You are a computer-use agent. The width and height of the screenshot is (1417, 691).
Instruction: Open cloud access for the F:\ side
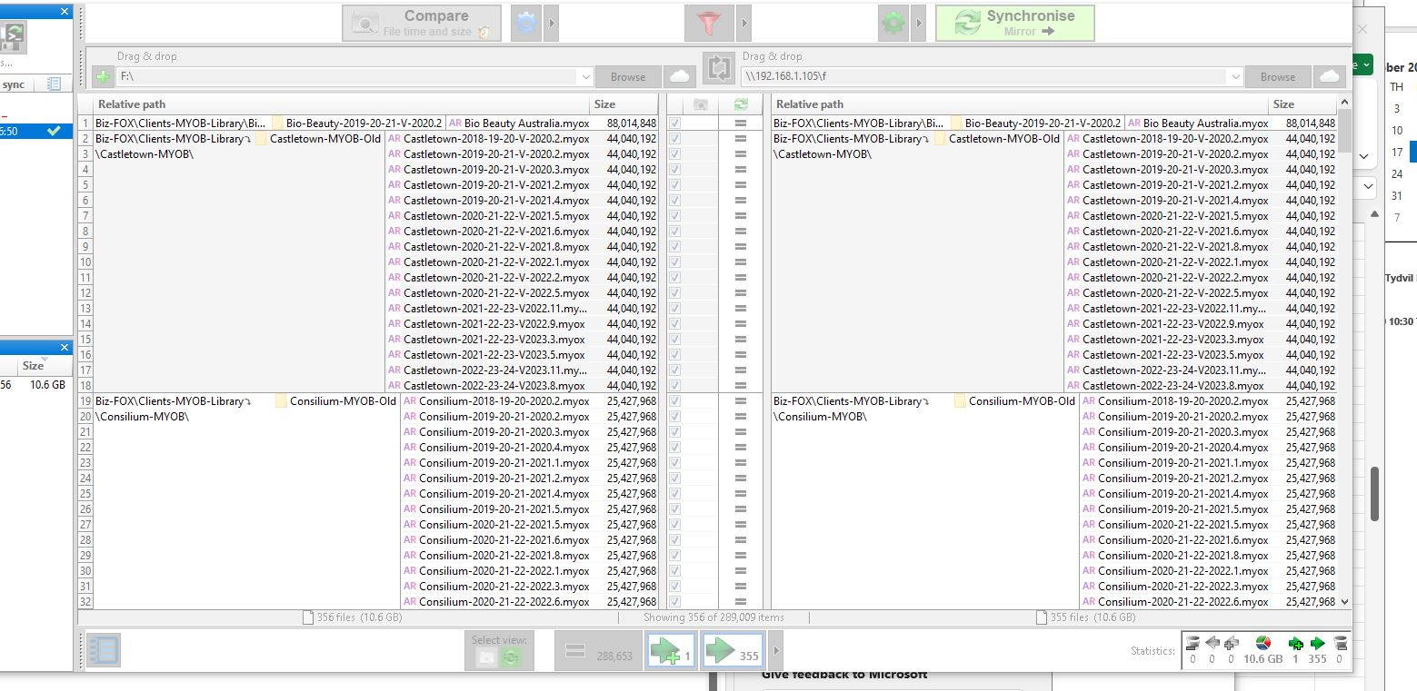click(x=679, y=76)
